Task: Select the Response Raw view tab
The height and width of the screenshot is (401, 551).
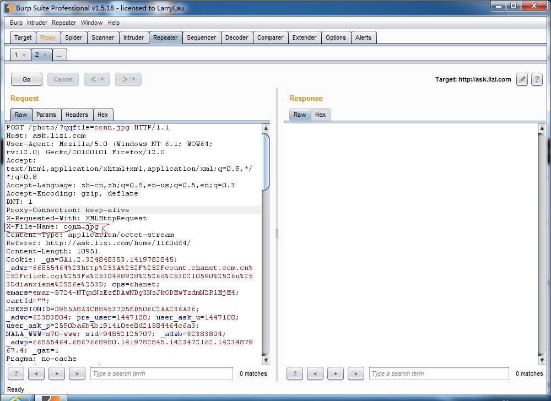Action: (x=300, y=115)
